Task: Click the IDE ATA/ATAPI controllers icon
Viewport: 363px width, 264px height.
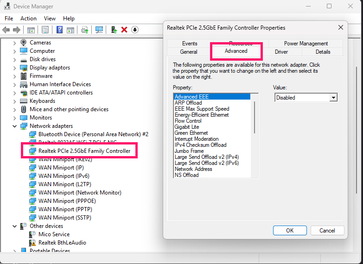Action: tap(23, 93)
